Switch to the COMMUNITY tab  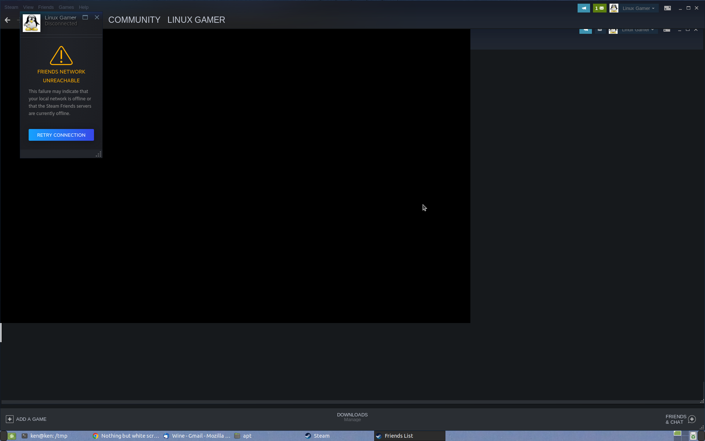click(x=134, y=19)
